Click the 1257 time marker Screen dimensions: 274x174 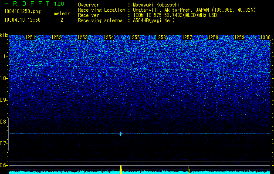(x=187, y=37)
